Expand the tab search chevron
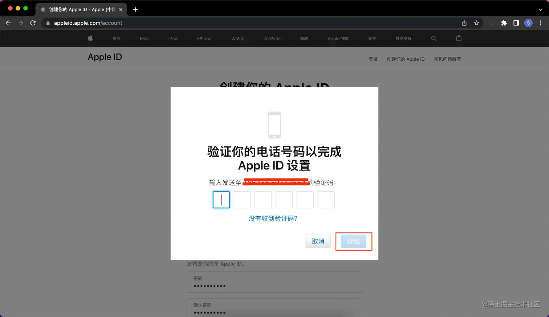549x317 pixels. pyautogui.click(x=541, y=9)
